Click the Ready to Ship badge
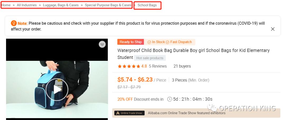The image size is (285, 120). tap(130, 42)
